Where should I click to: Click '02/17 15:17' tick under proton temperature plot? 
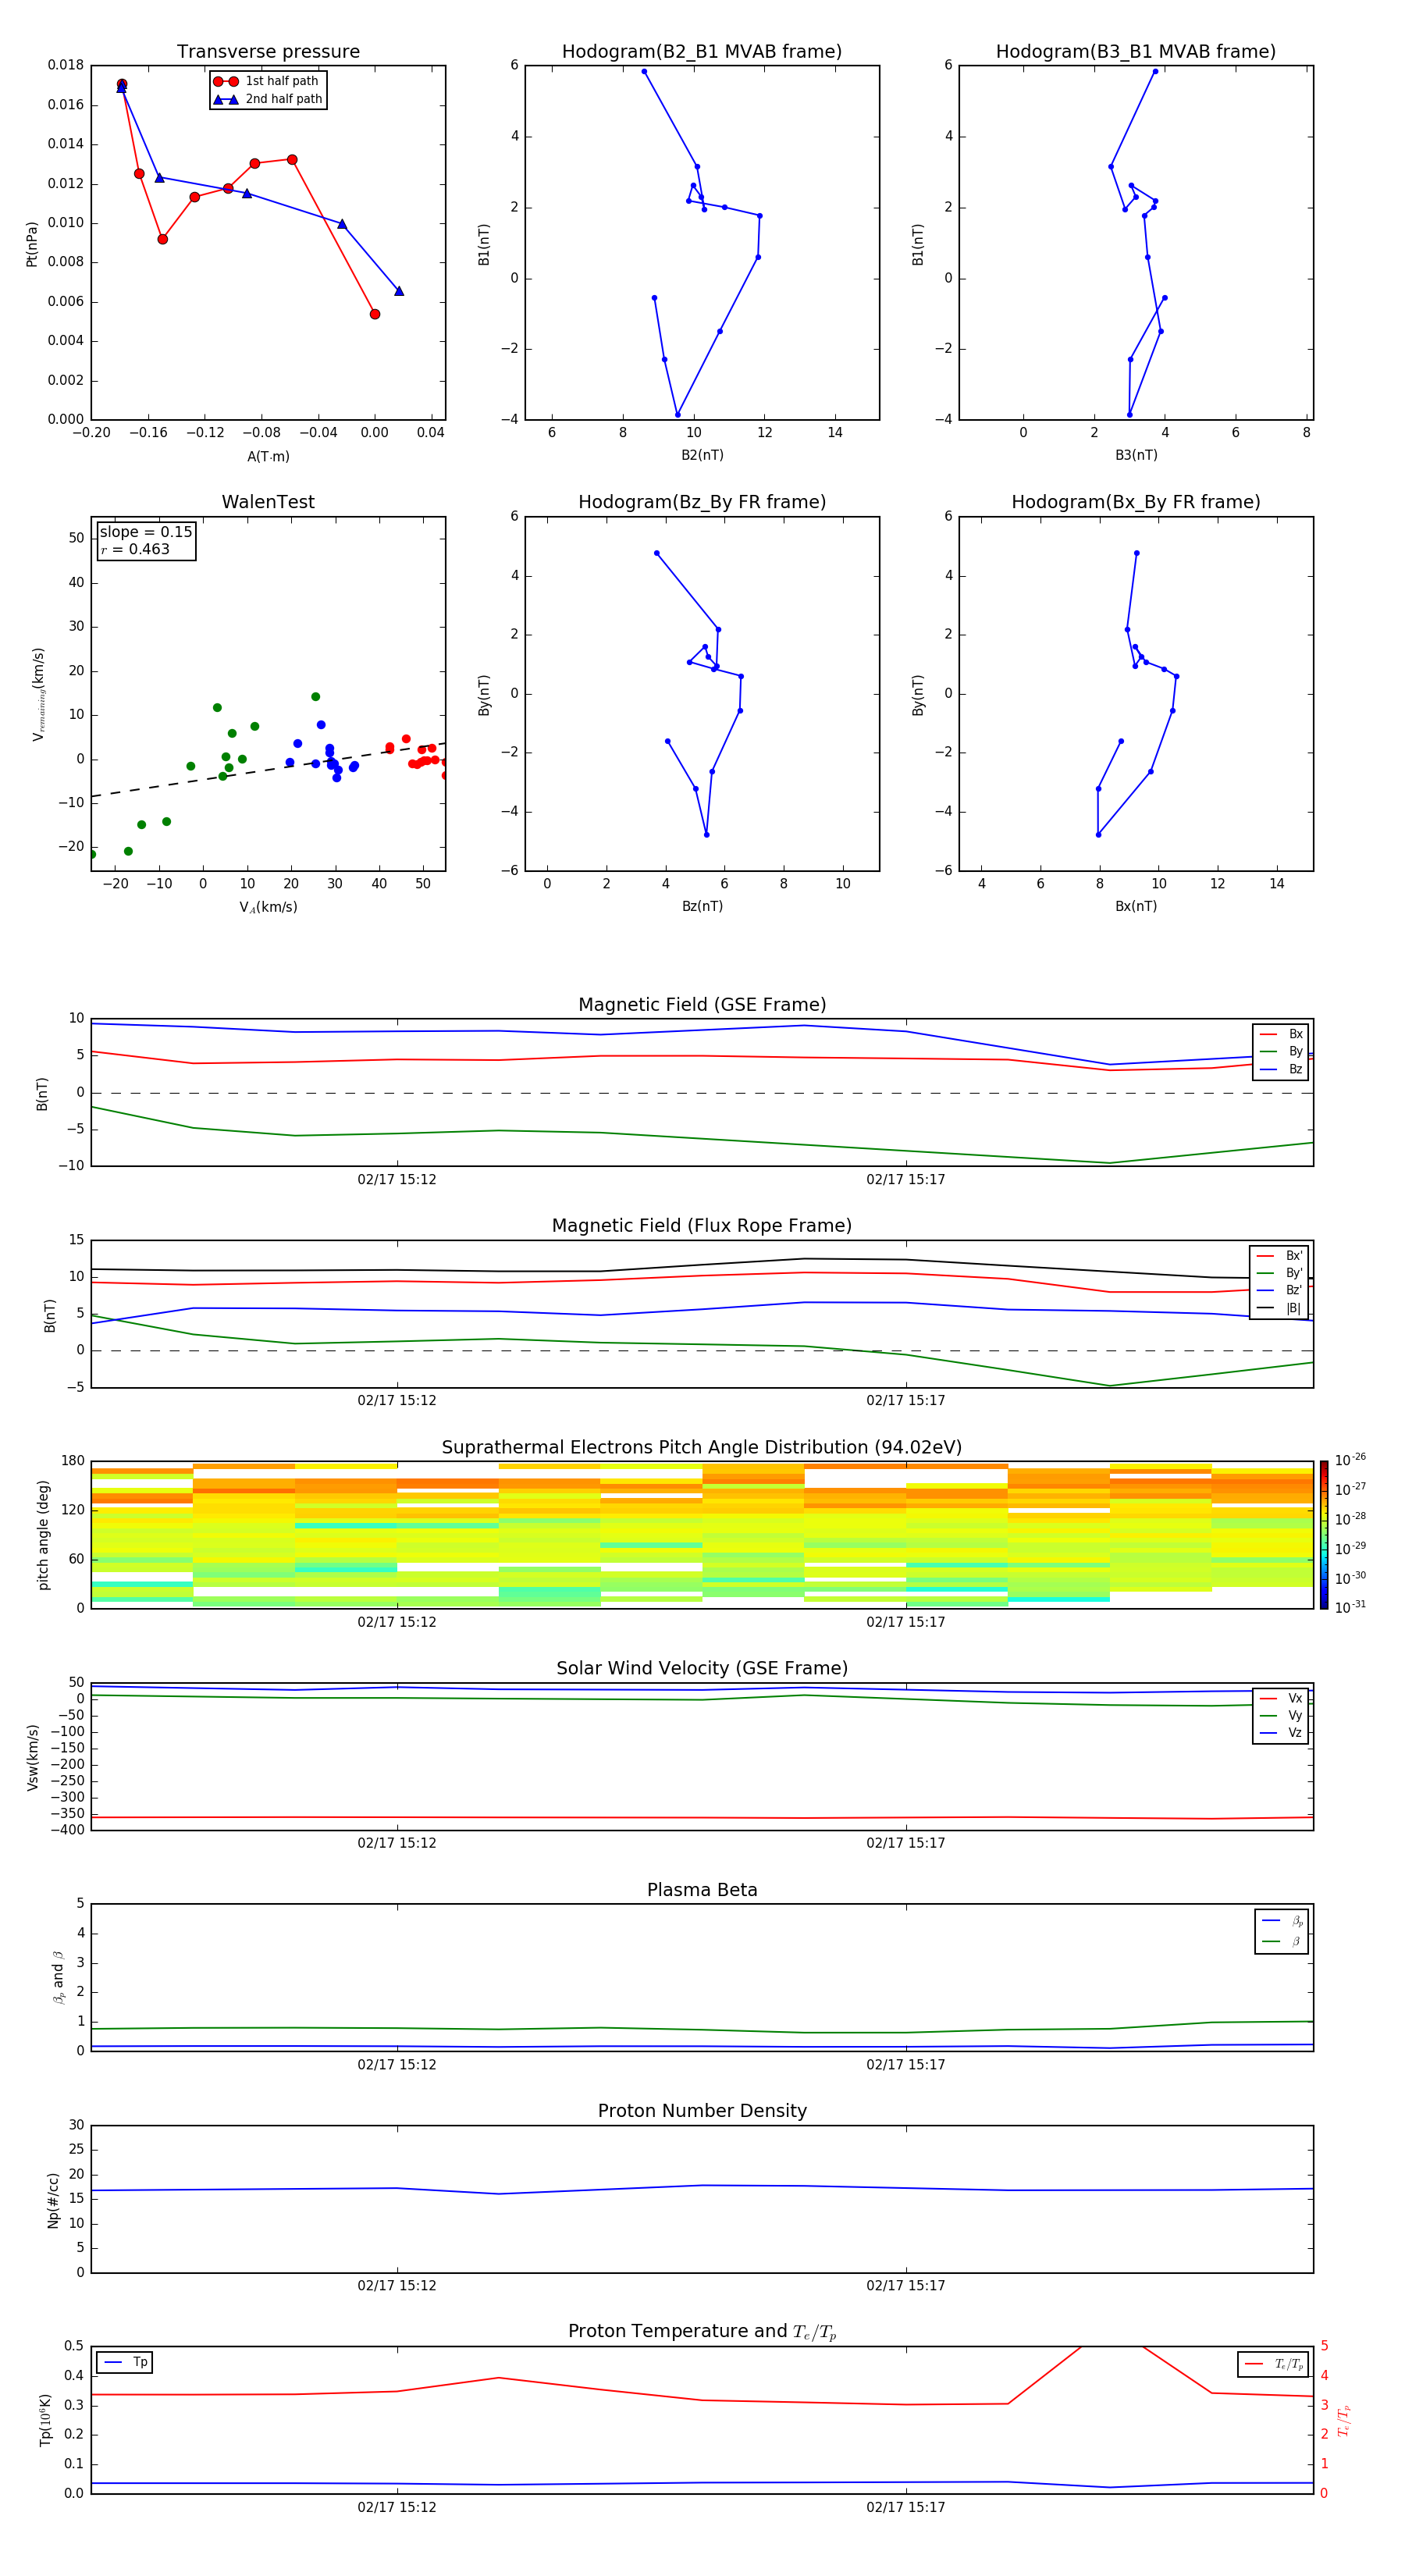[905, 2507]
